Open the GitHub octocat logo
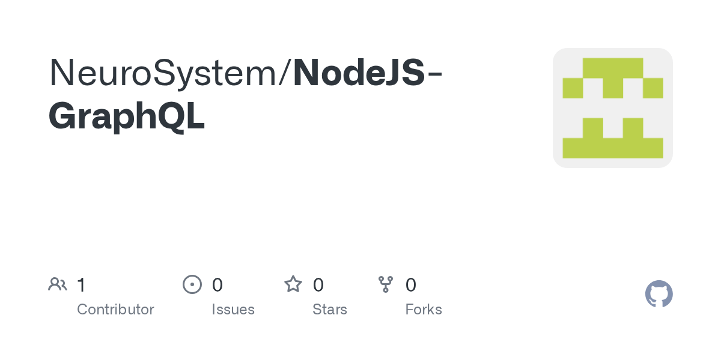The width and height of the screenshot is (721, 360). point(659,294)
